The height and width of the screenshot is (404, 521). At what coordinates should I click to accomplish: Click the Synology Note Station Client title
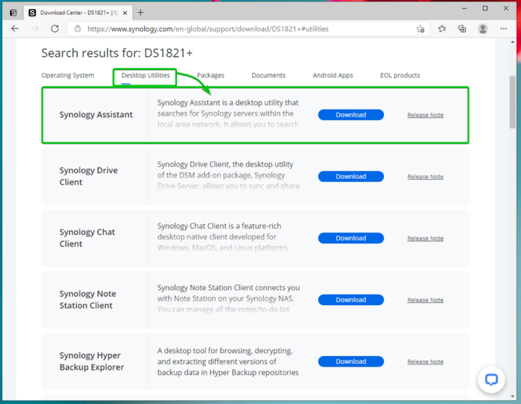click(88, 300)
